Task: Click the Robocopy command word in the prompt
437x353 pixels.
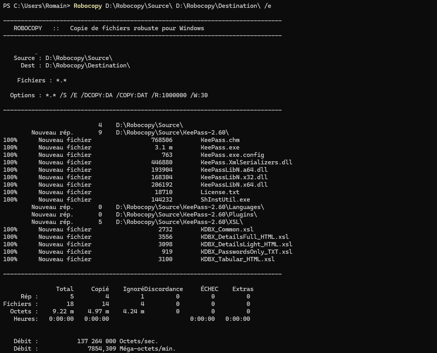Action: point(88,6)
